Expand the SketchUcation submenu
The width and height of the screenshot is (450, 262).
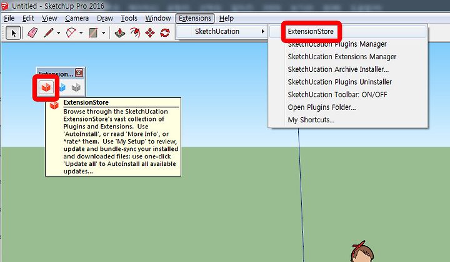[x=222, y=31]
